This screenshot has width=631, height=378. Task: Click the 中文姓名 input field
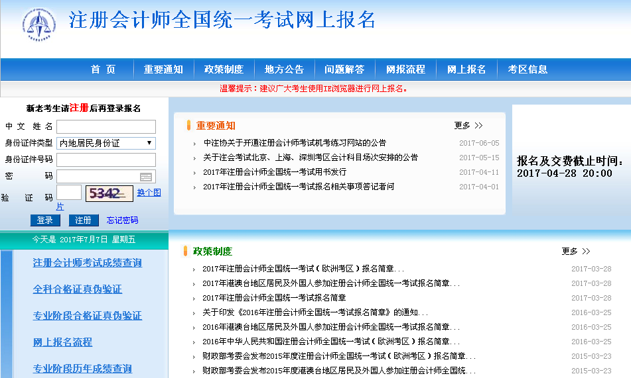(x=106, y=126)
